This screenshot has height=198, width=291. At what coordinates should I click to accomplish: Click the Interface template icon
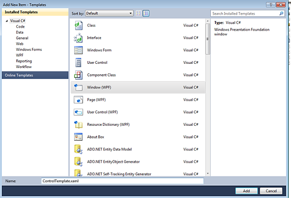78,38
